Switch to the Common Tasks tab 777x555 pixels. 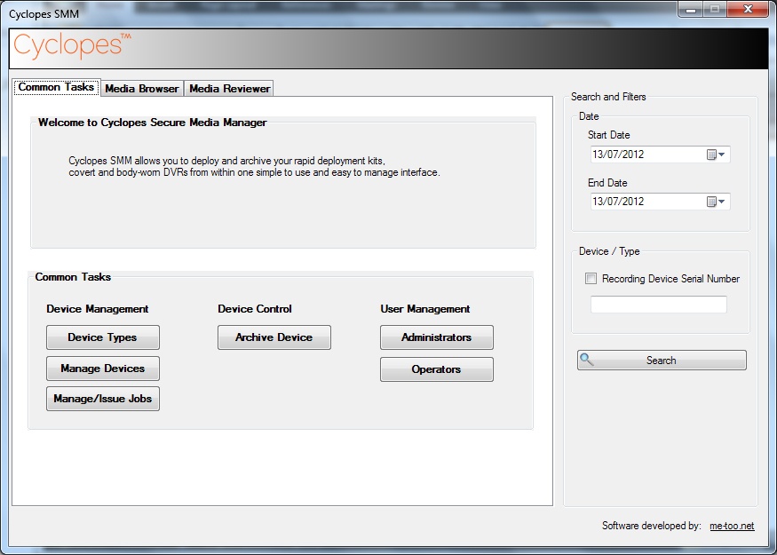56,87
